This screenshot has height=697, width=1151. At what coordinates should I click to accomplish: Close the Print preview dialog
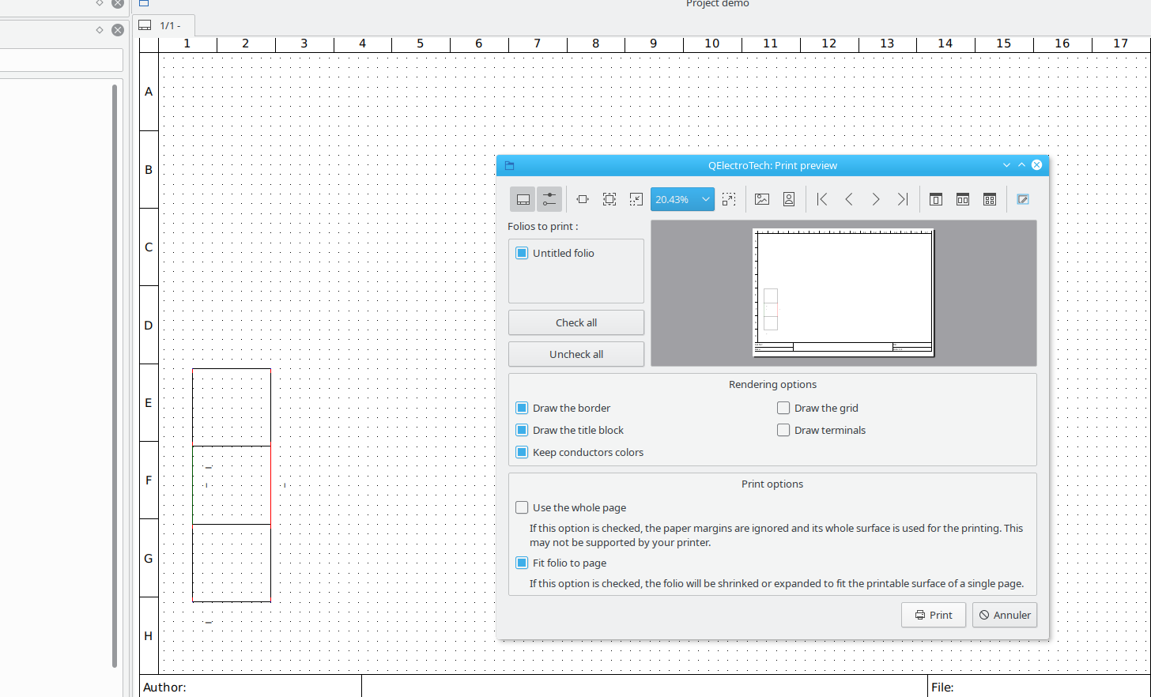point(1036,165)
